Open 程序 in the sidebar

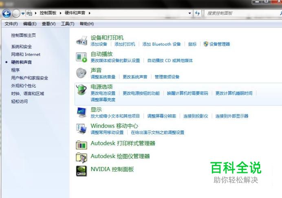point(15,70)
